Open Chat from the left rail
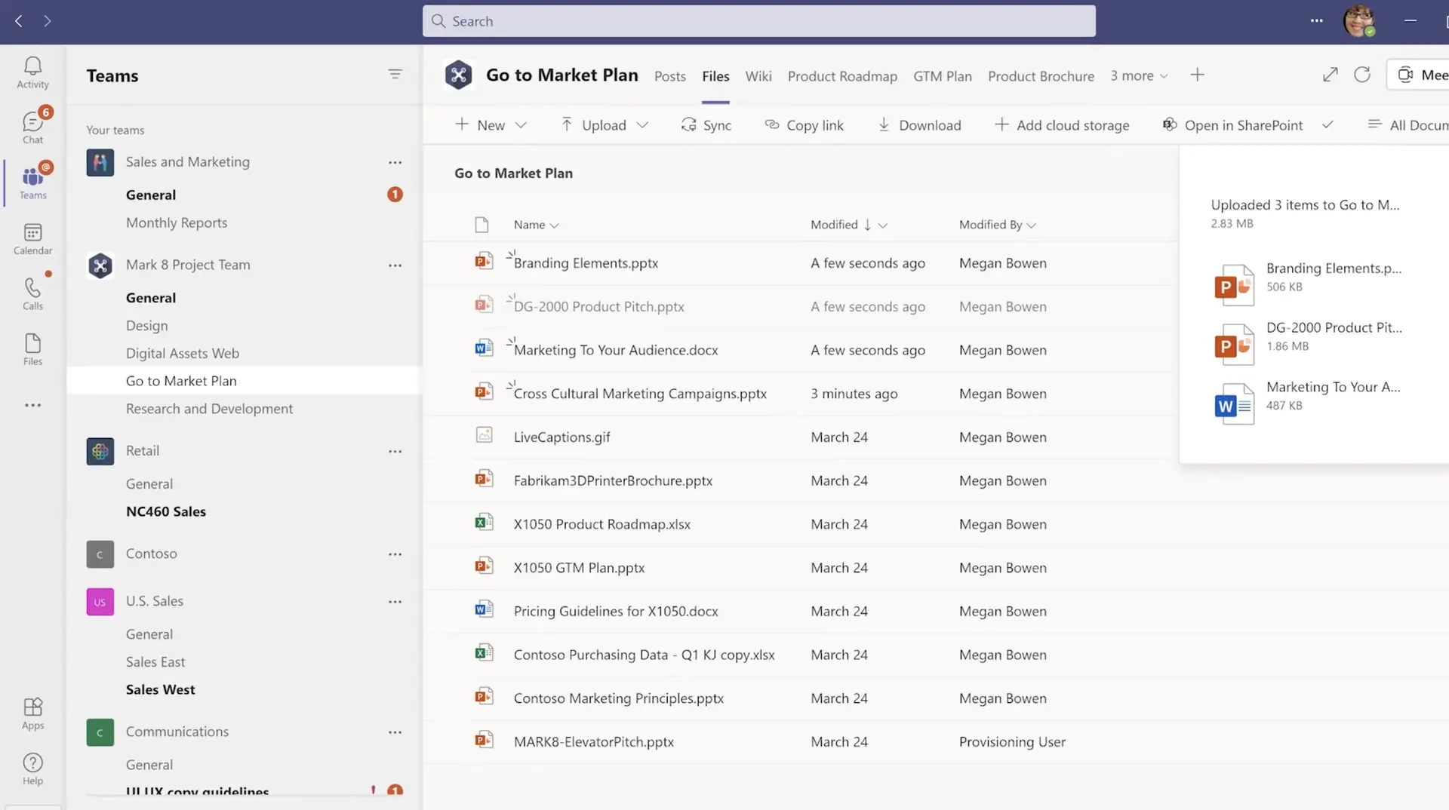Viewport: 1449px width, 810px height. point(32,127)
